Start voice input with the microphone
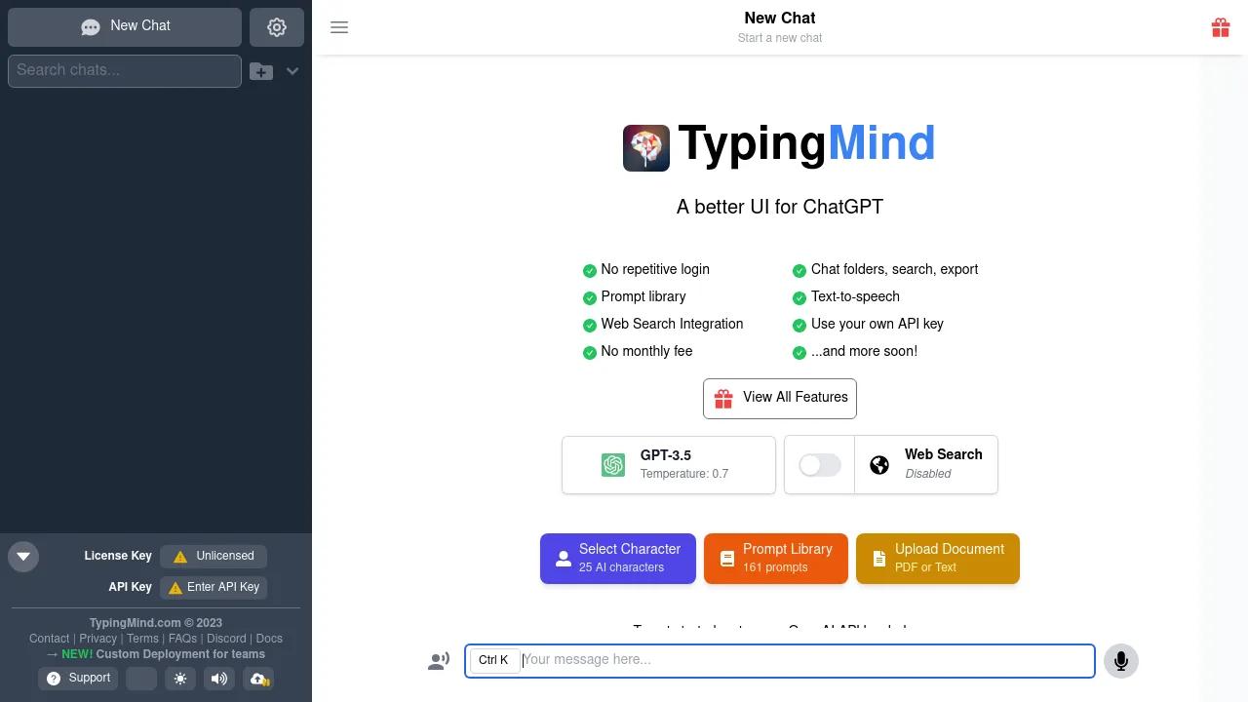 1121,661
